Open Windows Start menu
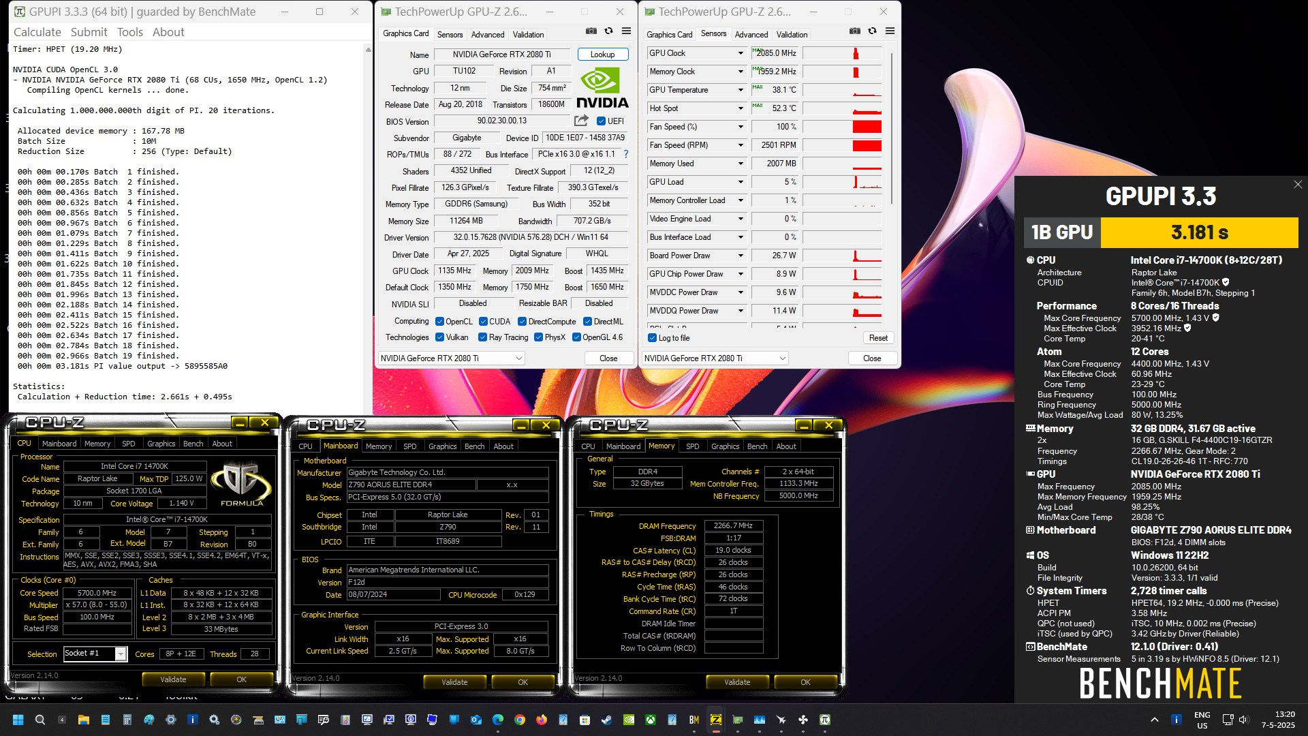This screenshot has width=1308, height=736. pyautogui.click(x=18, y=720)
